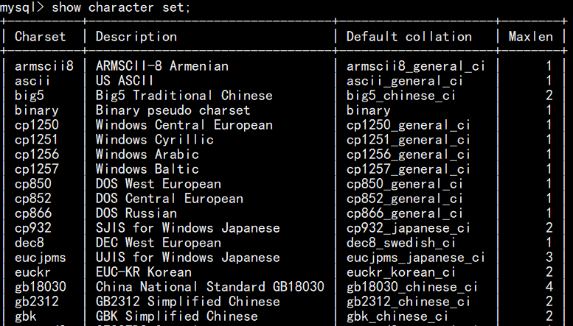Click the euckr charset cell
Image resolution: width=573 pixels, height=326 pixels.
[33, 272]
